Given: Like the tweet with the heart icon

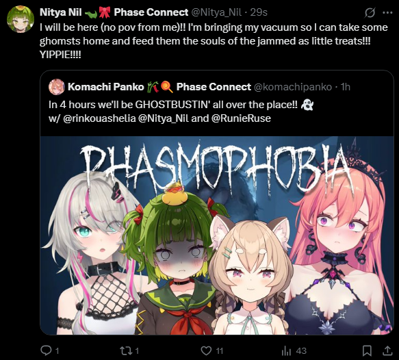Looking at the screenshot, I should 206,351.
